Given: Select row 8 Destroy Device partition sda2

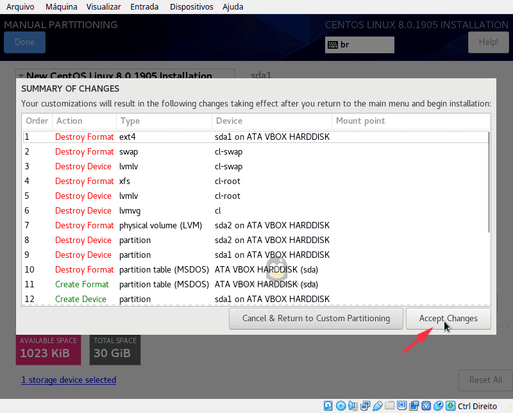Looking at the screenshot, I should tap(255, 240).
